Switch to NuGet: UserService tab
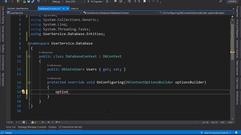Viewport: 241px width, 135px height. click(x=18, y=8)
